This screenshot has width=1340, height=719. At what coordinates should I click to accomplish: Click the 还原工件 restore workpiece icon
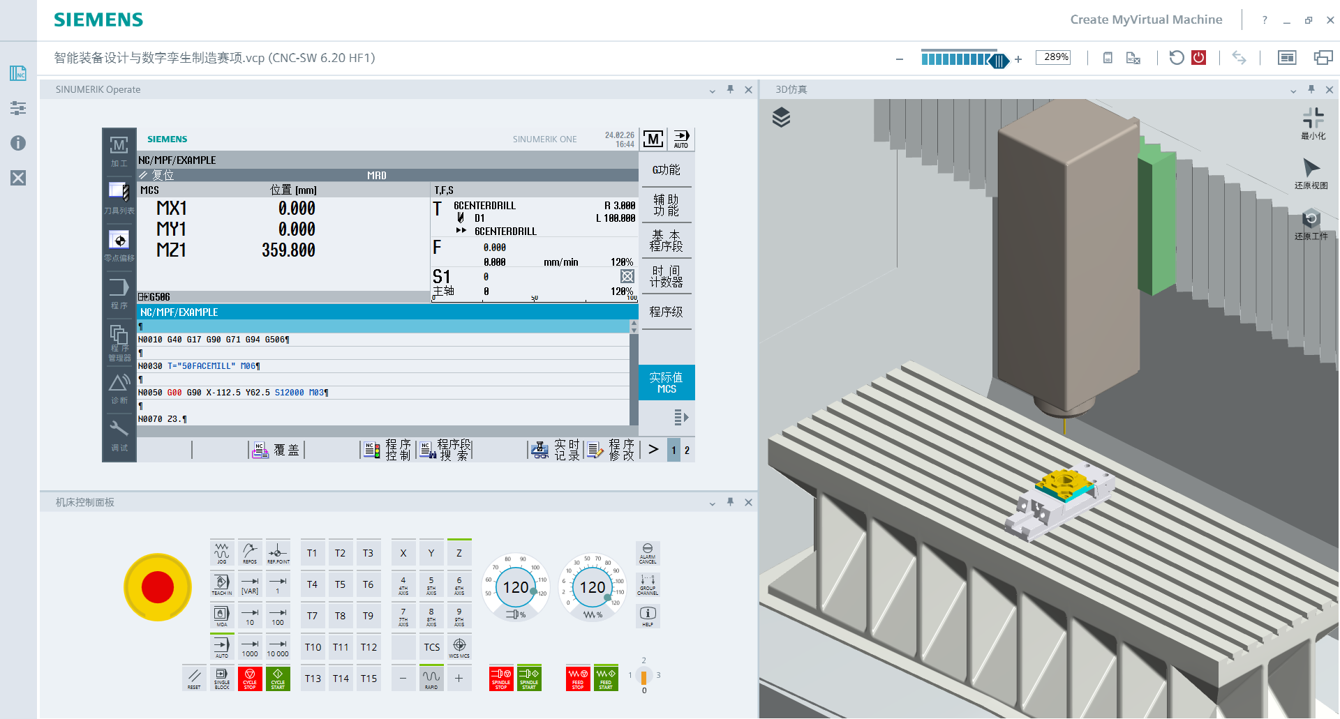click(1311, 224)
